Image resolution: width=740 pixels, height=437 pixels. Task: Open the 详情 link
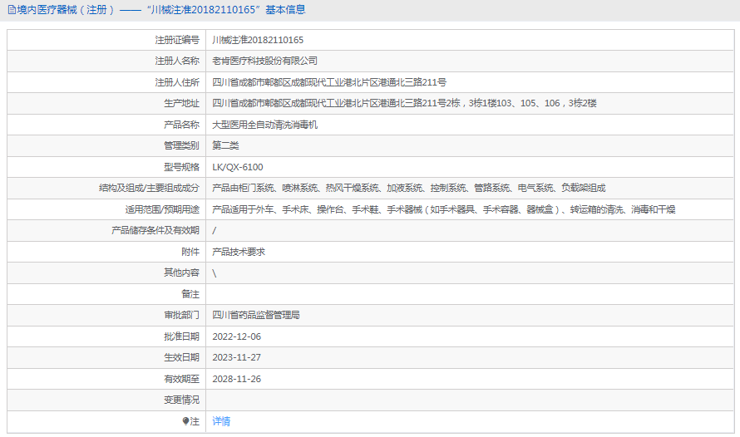pyautogui.click(x=221, y=421)
